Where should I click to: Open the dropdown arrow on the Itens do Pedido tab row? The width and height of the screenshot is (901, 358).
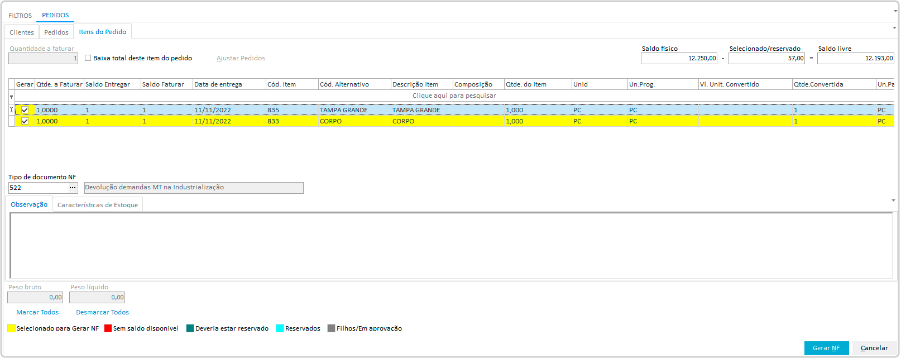[894, 28]
